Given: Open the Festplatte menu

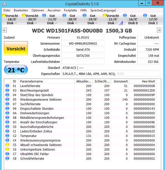Looking at the screenshot, I should 70,10.
